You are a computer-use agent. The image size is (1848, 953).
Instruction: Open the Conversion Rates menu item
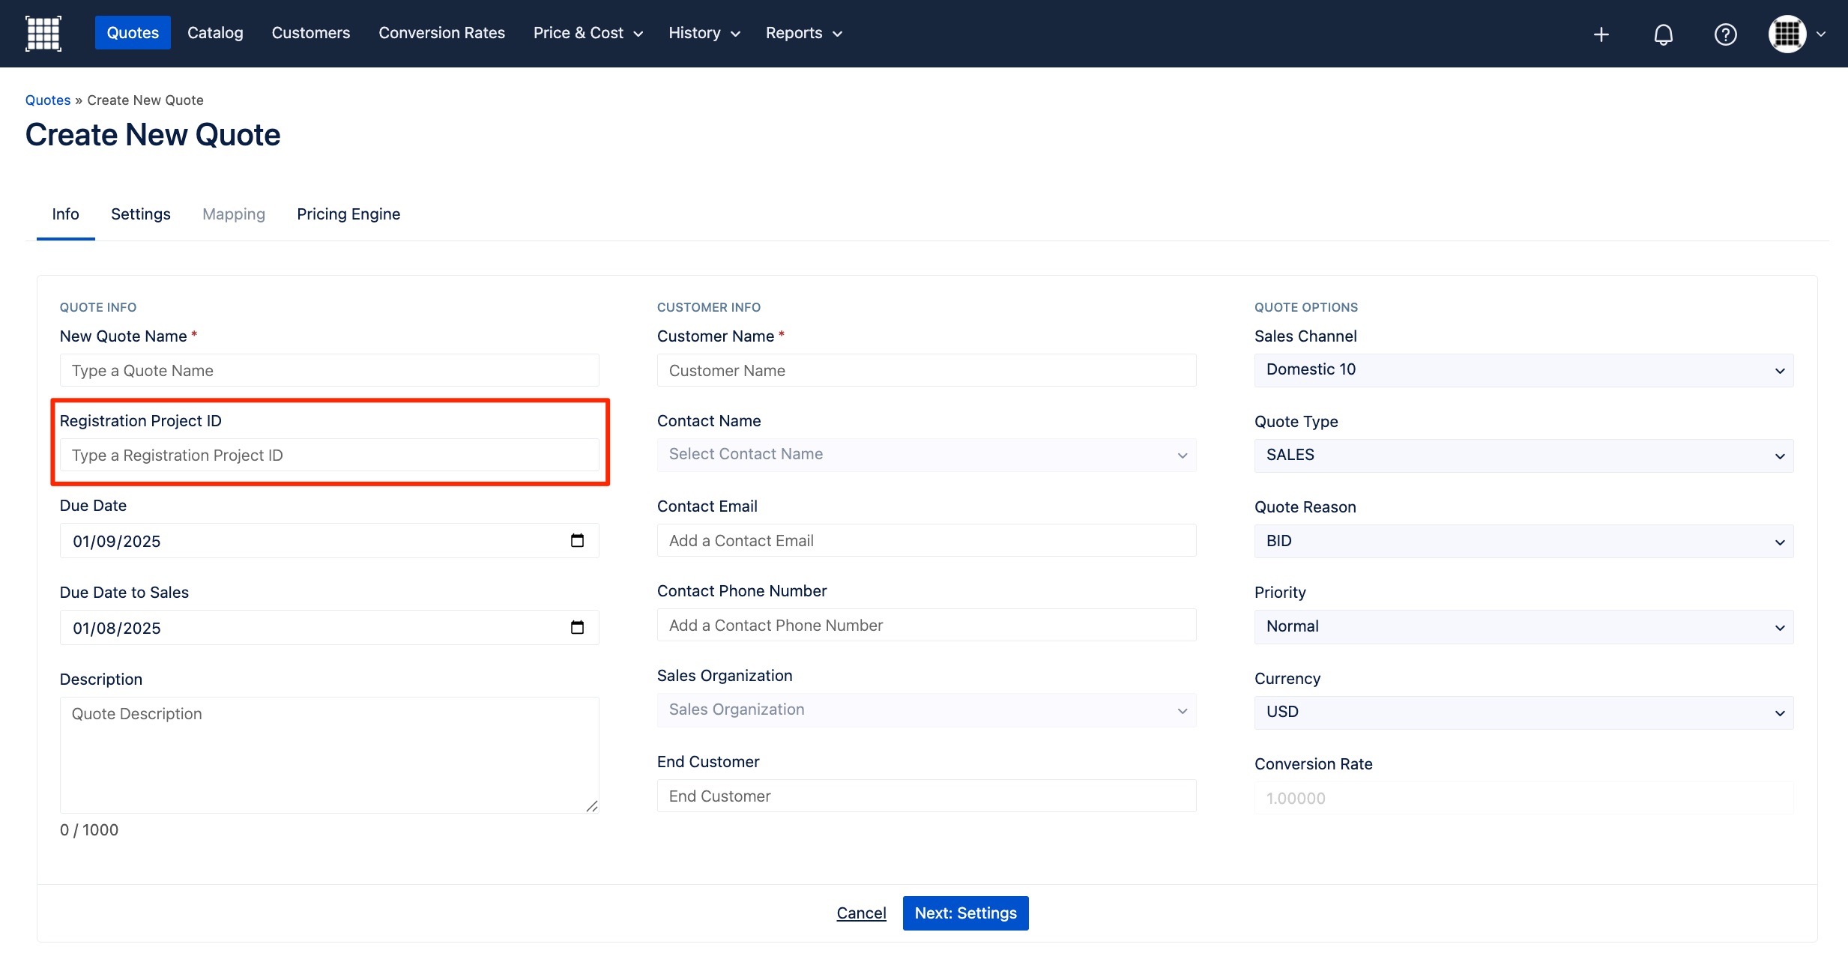coord(441,33)
